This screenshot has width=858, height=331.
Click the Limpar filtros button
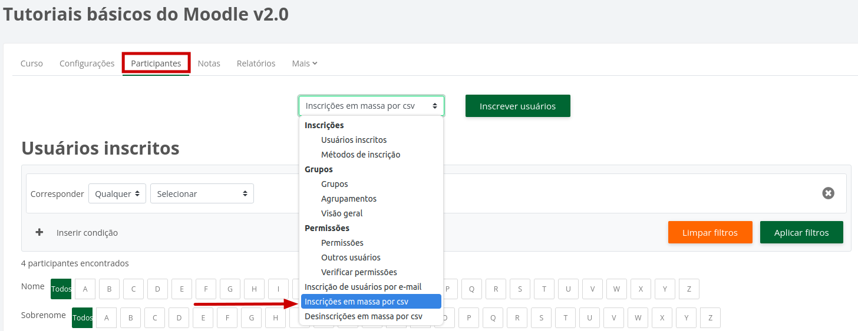coord(709,232)
